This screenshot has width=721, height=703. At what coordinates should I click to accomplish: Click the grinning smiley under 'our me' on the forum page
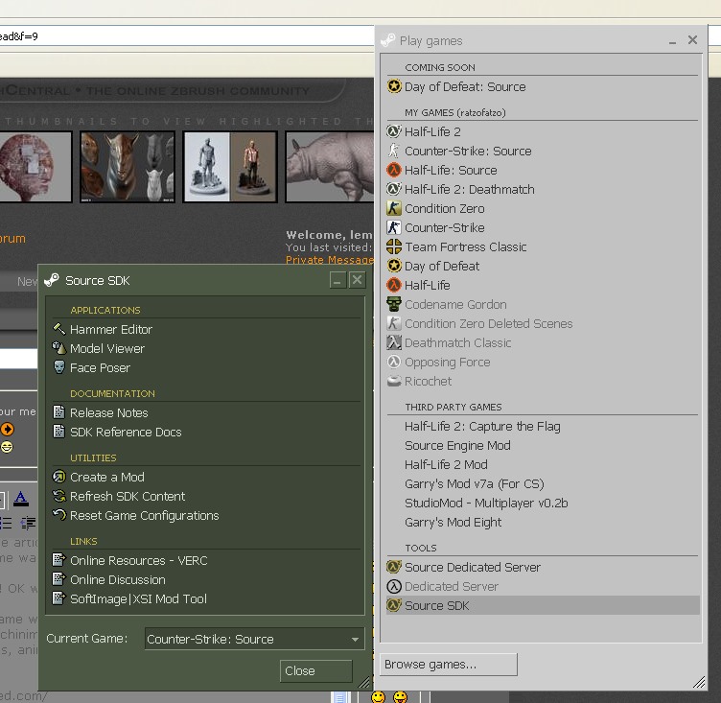(x=7, y=447)
